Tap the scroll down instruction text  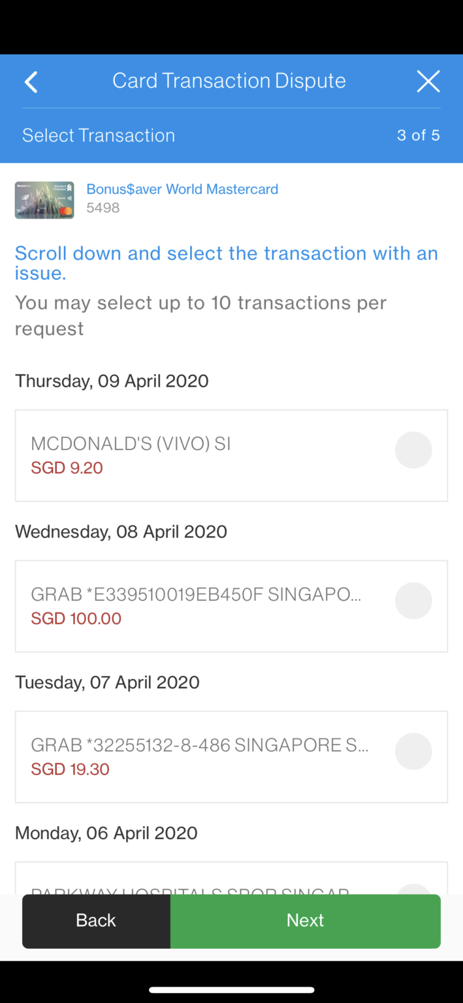[226, 263]
